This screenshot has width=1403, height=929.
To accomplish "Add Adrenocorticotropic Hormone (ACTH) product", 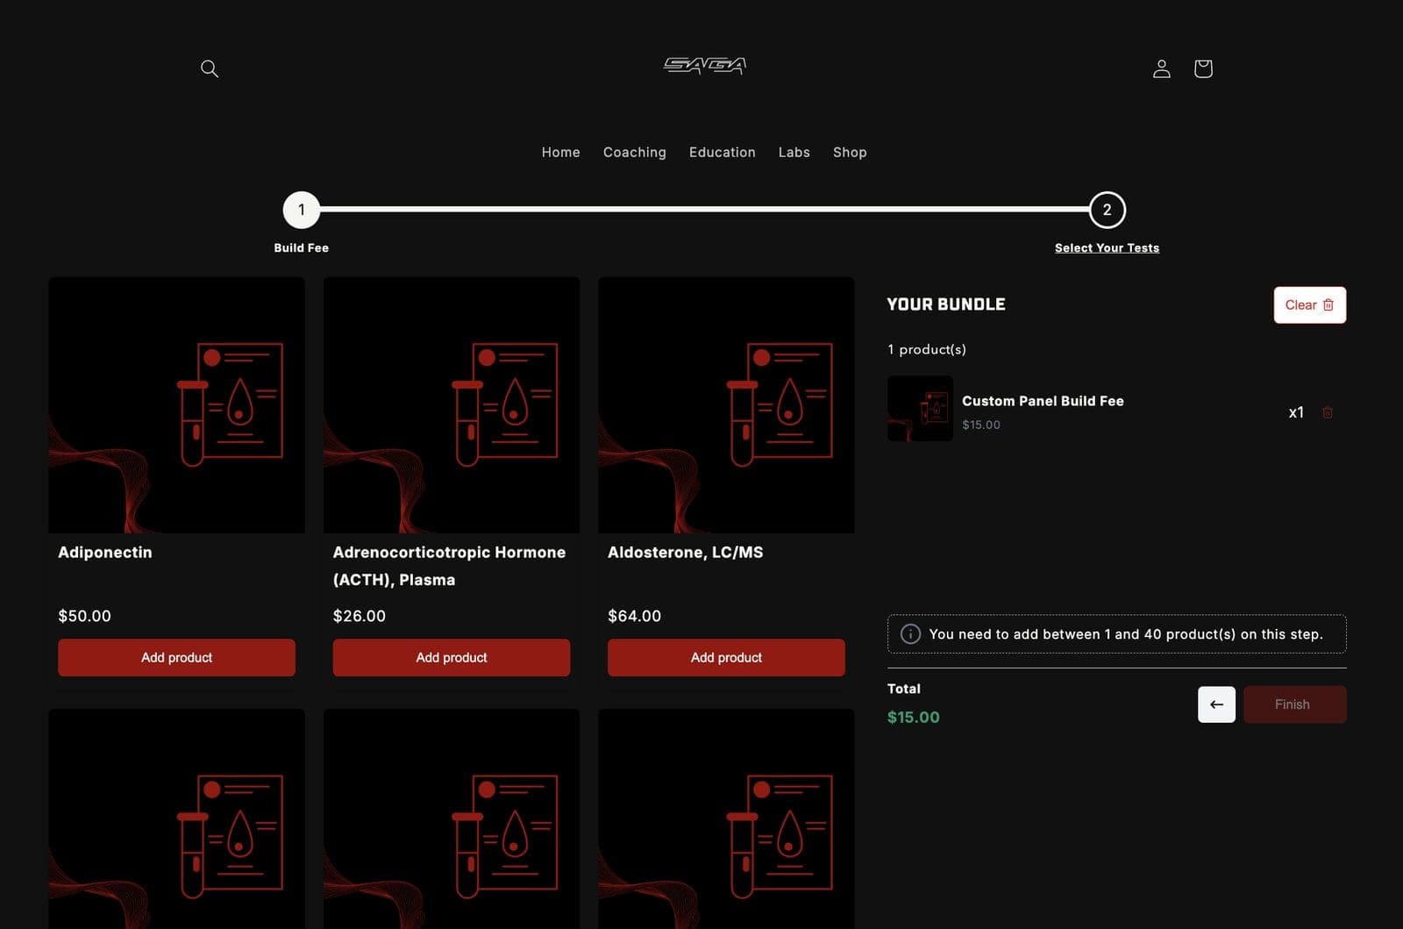I will 451,657.
